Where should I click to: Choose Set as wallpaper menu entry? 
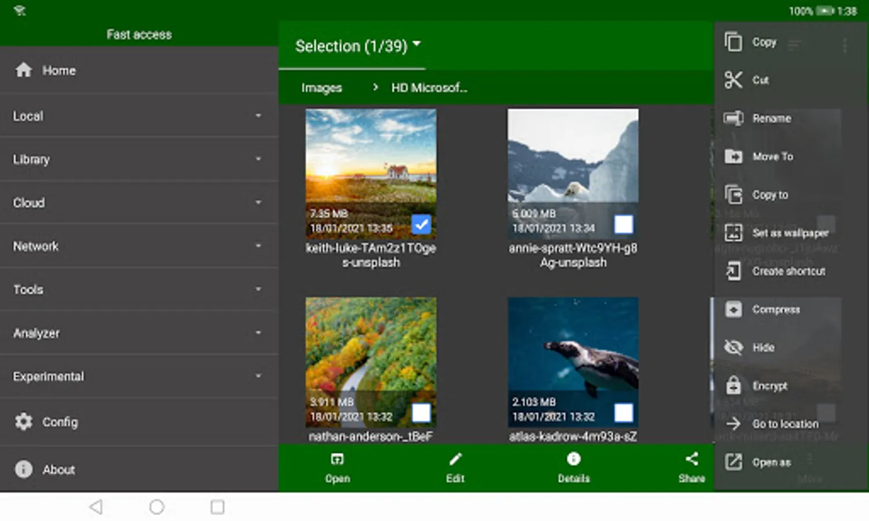coord(790,233)
